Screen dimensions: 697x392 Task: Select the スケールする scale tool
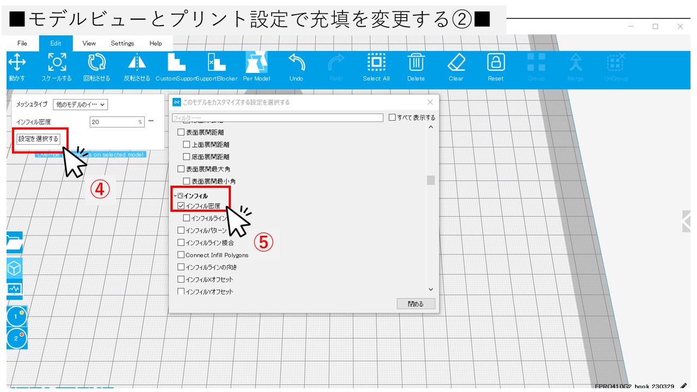[57, 68]
